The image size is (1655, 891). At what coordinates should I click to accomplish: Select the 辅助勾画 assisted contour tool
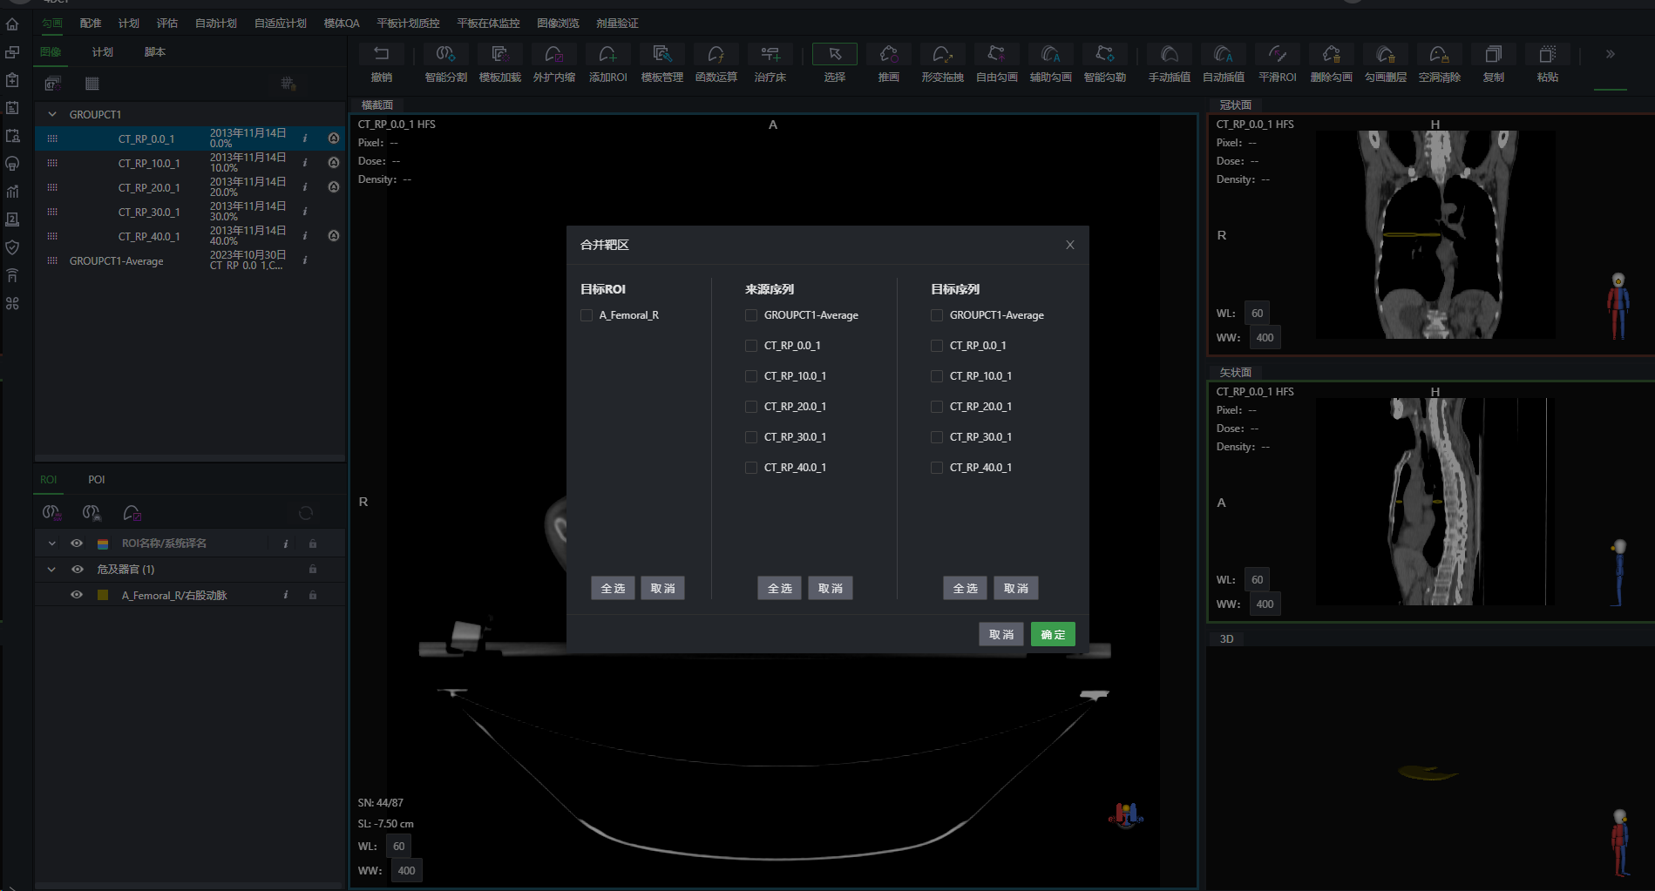click(x=1051, y=55)
